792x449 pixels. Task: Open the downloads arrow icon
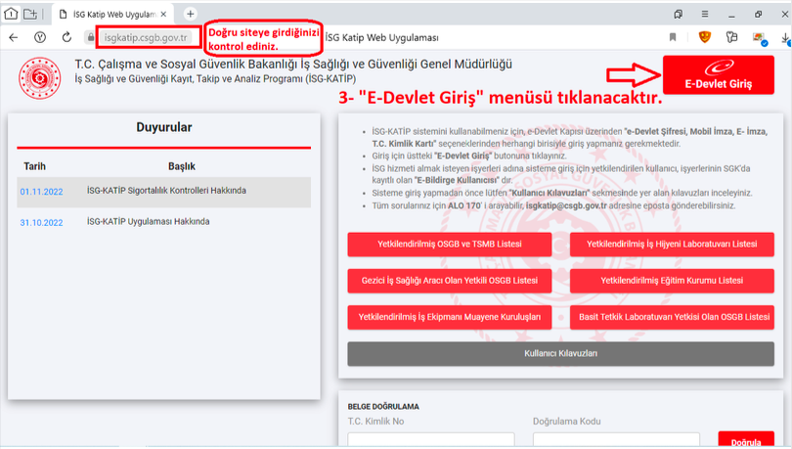click(785, 39)
